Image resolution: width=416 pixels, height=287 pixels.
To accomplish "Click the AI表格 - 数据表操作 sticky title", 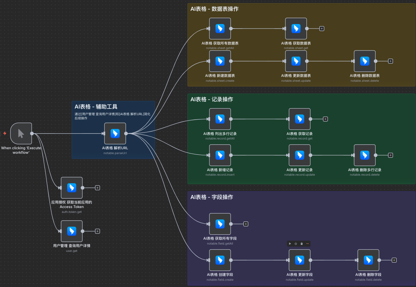I will click(x=214, y=9).
